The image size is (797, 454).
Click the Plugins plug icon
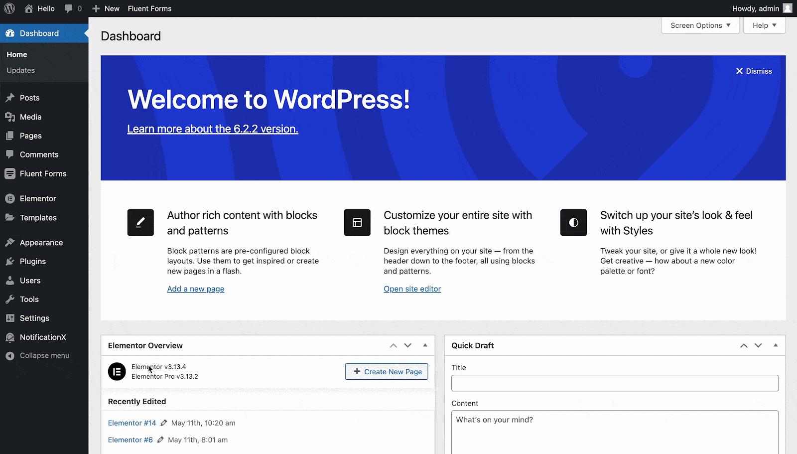click(10, 261)
